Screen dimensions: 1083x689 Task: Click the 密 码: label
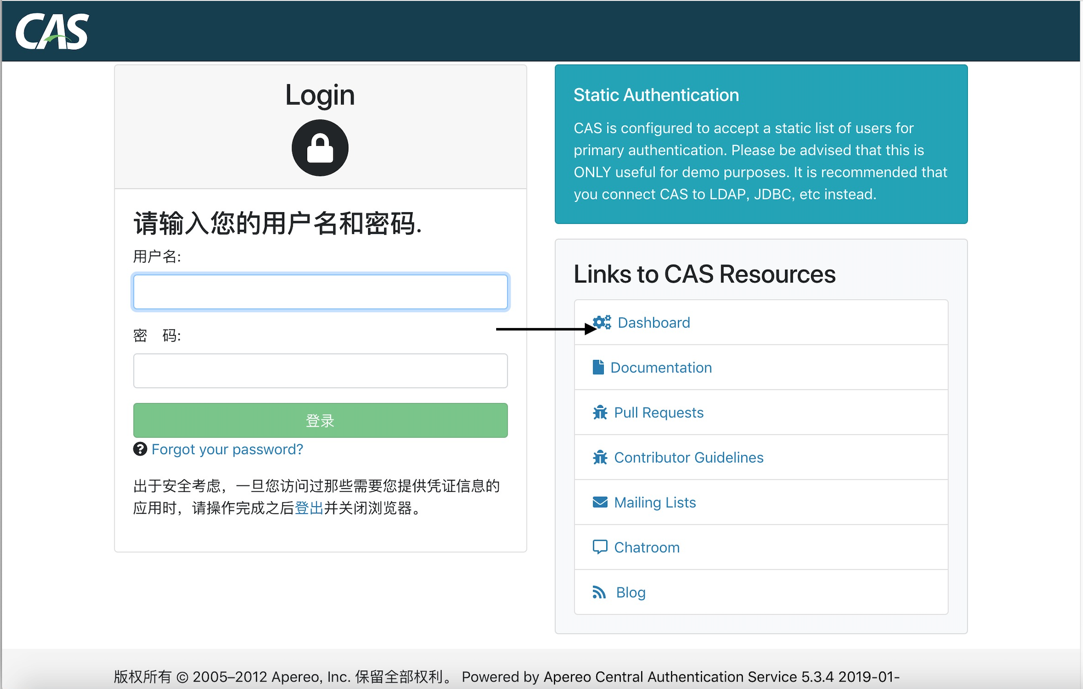click(x=157, y=336)
